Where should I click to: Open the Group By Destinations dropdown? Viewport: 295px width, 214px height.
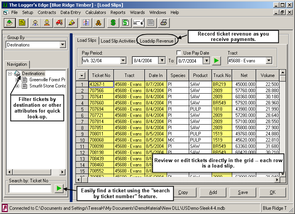[x=63, y=45]
